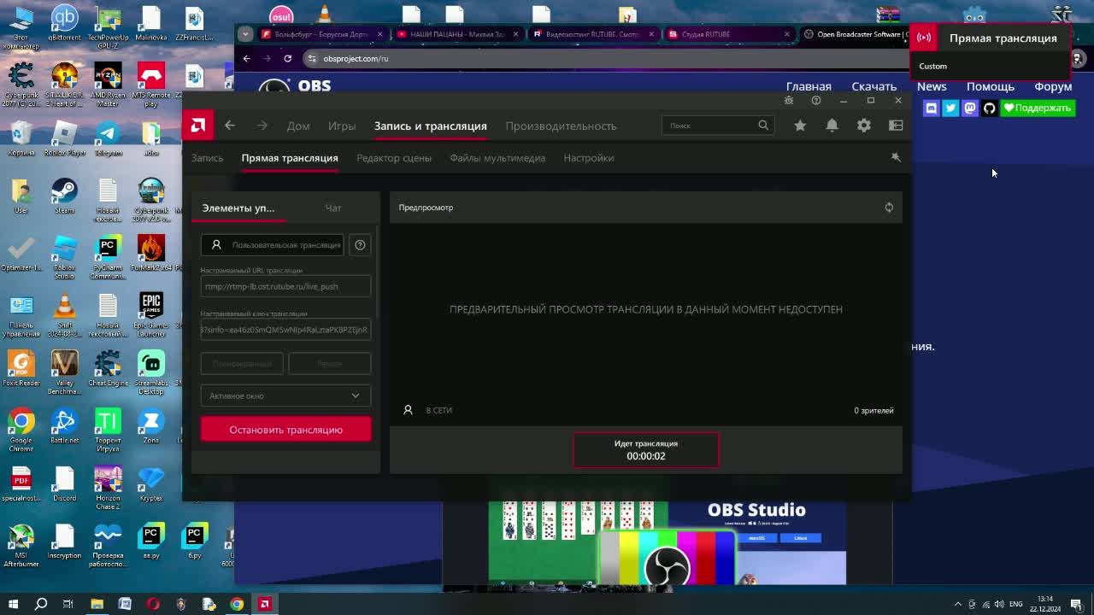
Task: Open the Дом tab in AMD Software
Action: coord(298,126)
